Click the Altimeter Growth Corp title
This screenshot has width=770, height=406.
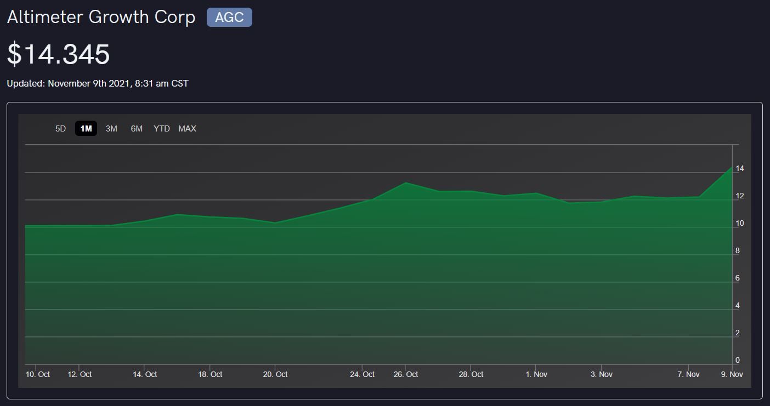tap(101, 17)
